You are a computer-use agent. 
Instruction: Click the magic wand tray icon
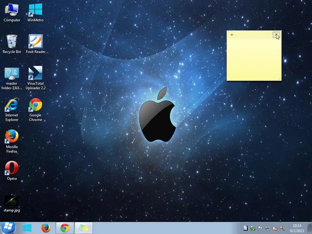[x=282, y=228]
